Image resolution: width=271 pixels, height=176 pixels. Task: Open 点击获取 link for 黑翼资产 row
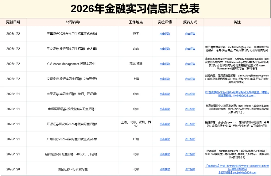click(x=165, y=34)
